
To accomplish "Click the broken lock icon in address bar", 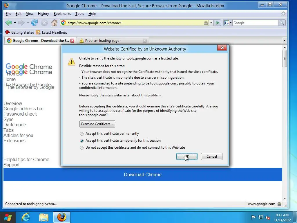I will [x=206, y=23].
